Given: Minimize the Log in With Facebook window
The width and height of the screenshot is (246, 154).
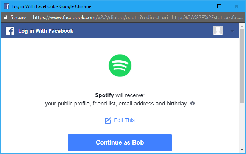Looking at the screenshot, I should click(201, 6).
